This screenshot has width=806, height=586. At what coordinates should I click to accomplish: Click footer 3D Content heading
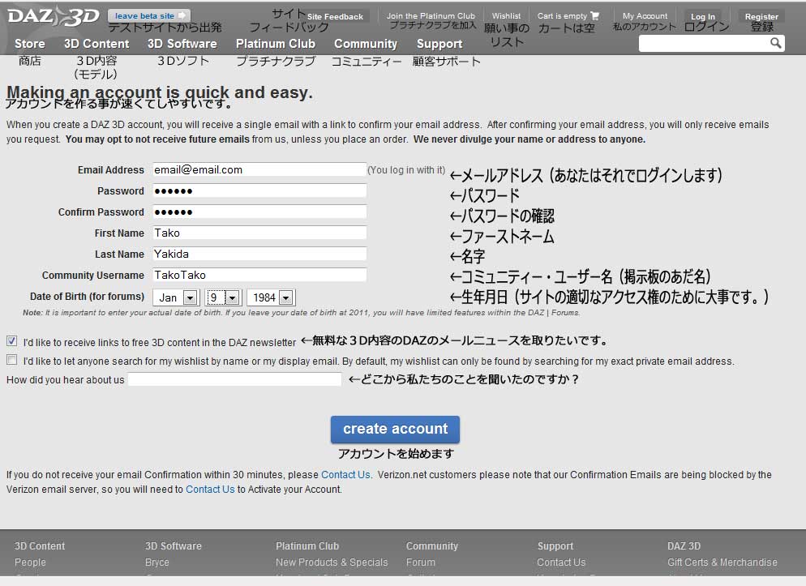pos(40,546)
